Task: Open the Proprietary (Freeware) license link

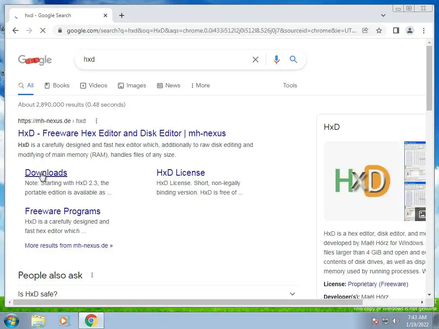Action: [378, 284]
